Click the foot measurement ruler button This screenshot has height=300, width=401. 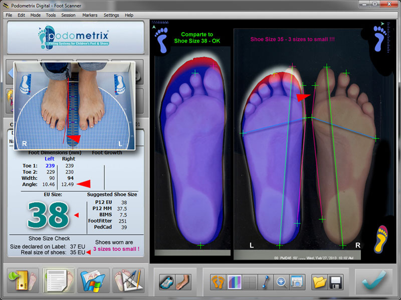click(x=23, y=280)
